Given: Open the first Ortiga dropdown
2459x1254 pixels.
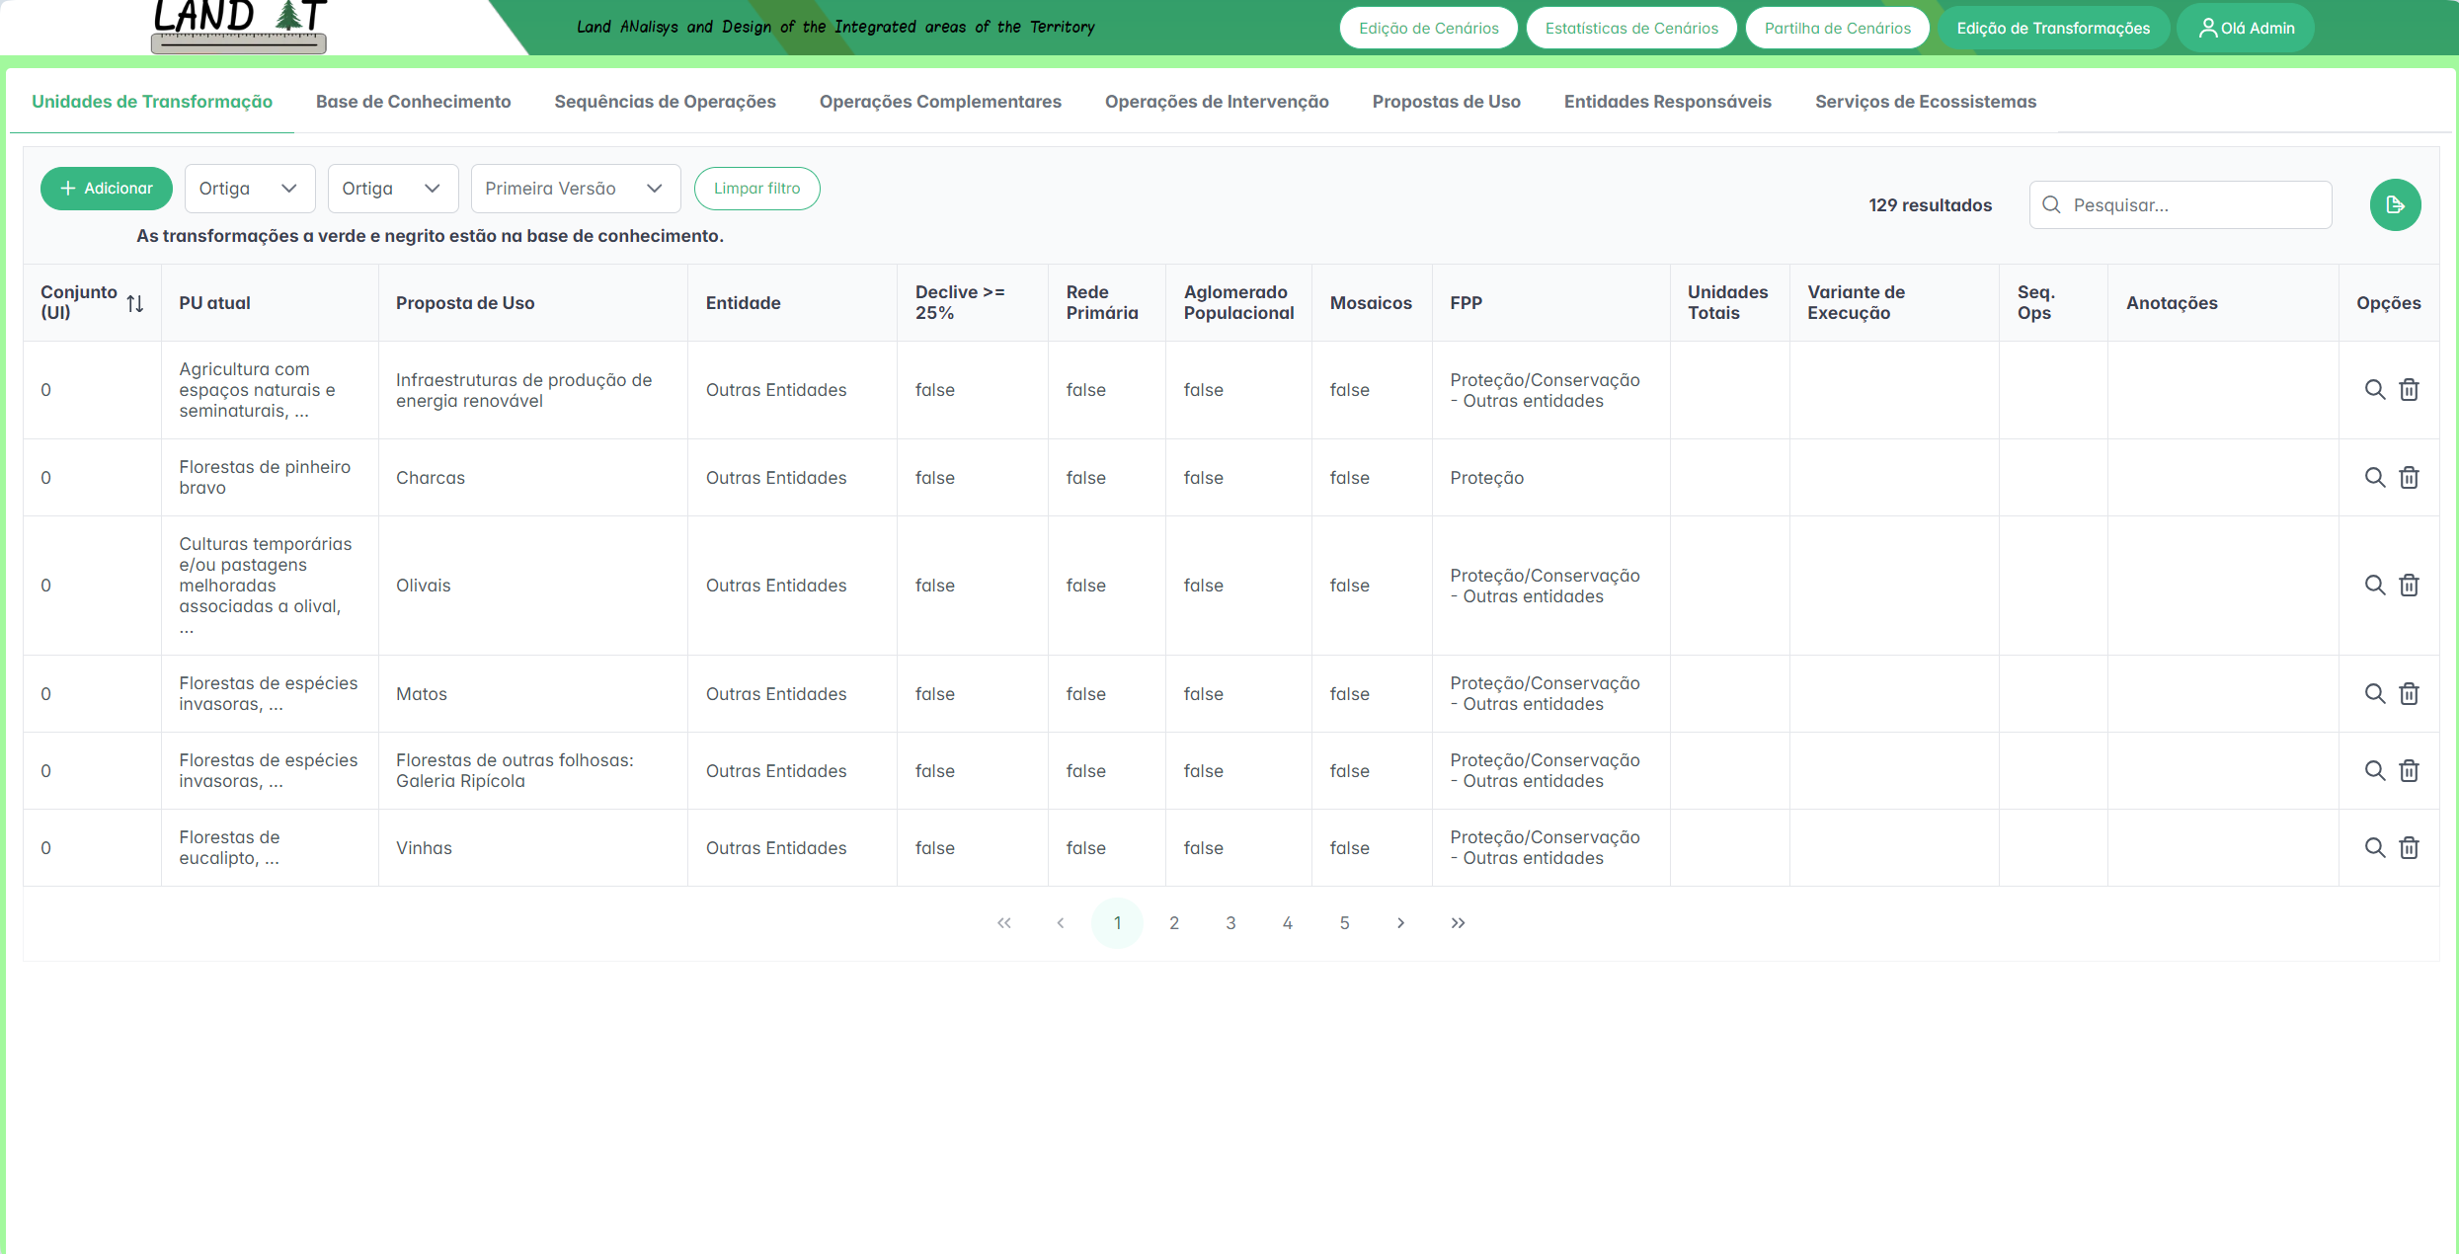Looking at the screenshot, I should point(250,189).
